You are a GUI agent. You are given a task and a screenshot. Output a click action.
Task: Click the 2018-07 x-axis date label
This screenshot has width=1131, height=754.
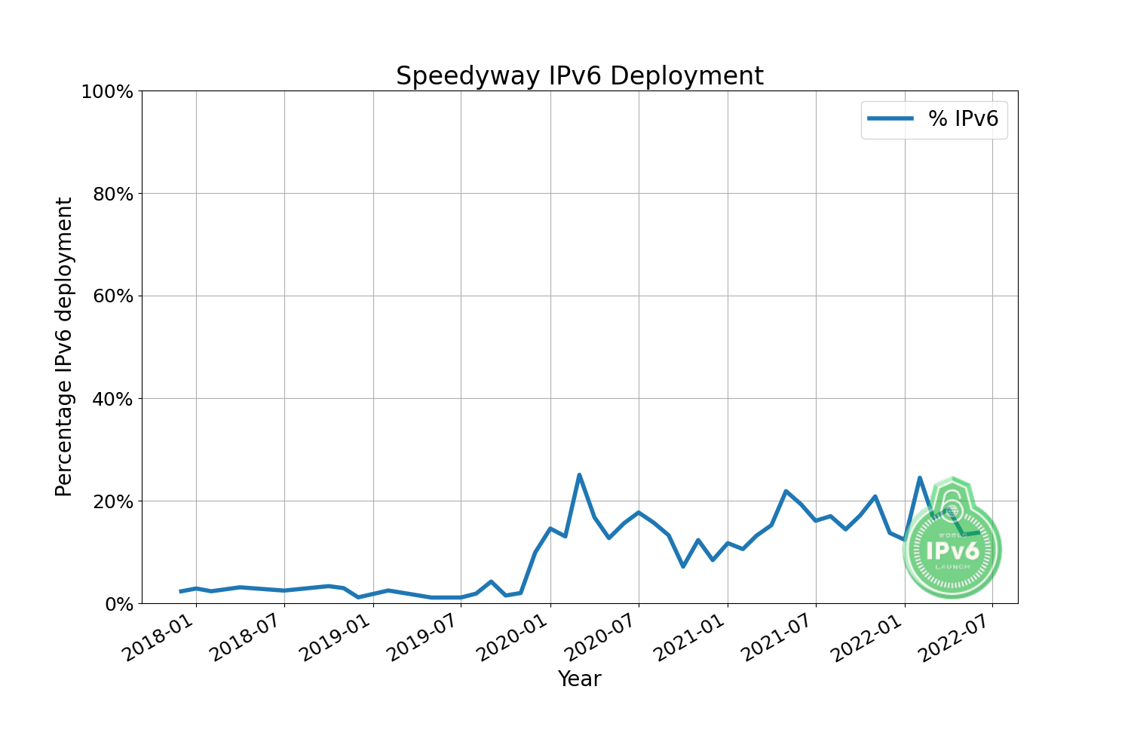coord(248,639)
